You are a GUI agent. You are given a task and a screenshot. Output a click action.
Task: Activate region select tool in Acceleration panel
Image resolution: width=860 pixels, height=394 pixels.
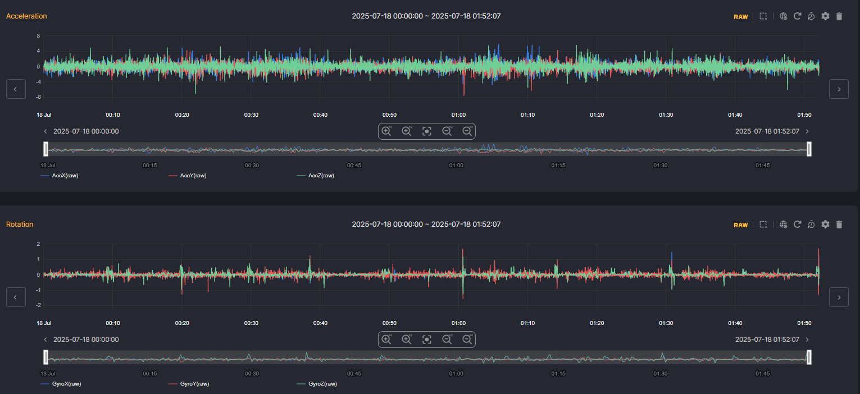[763, 16]
